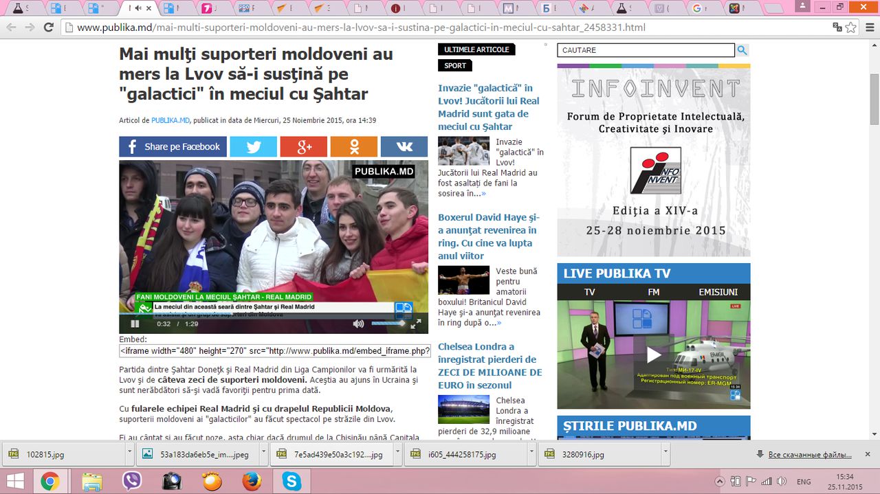Viewport: 880px width, 494px height.
Task: Select the embed iframe code field
Action: pyautogui.click(x=275, y=351)
